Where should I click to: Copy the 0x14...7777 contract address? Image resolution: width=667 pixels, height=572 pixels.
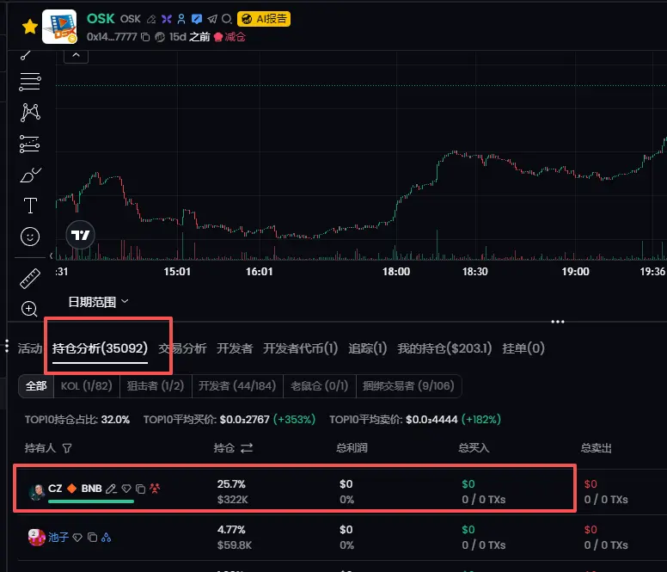pos(145,37)
